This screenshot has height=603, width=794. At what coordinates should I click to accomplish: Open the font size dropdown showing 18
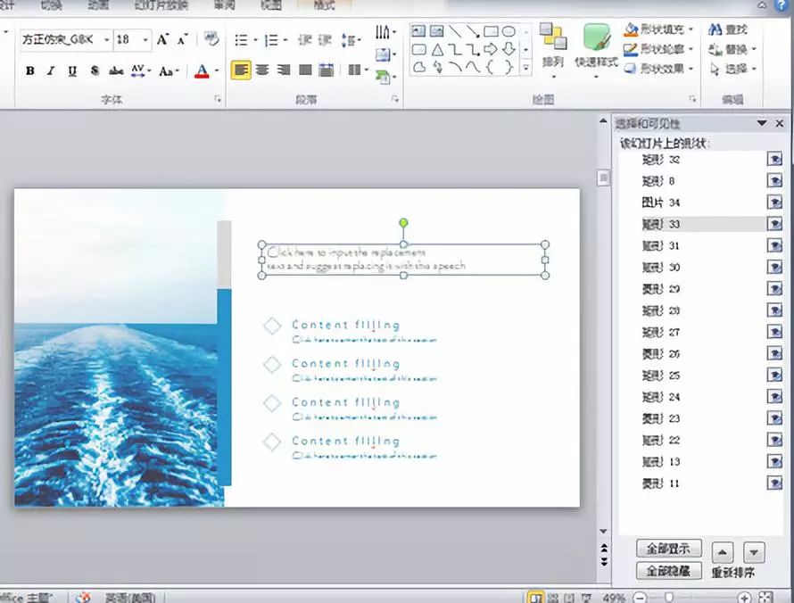point(145,39)
